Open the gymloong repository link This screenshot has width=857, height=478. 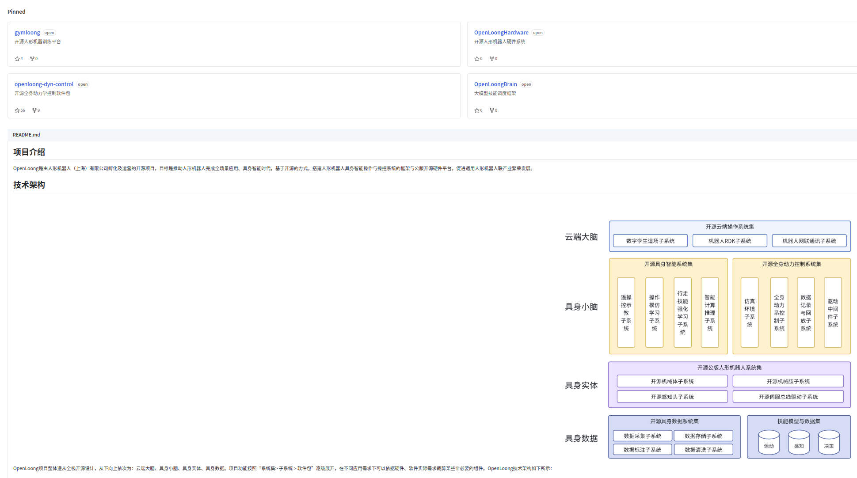[x=27, y=33]
